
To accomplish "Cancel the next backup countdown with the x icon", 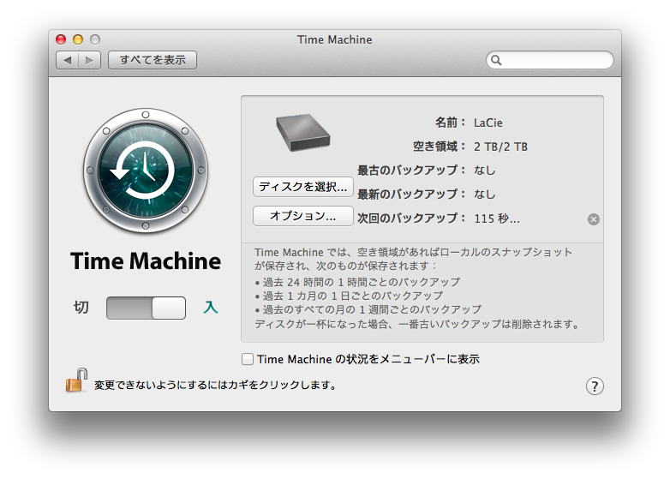I will 593,219.
